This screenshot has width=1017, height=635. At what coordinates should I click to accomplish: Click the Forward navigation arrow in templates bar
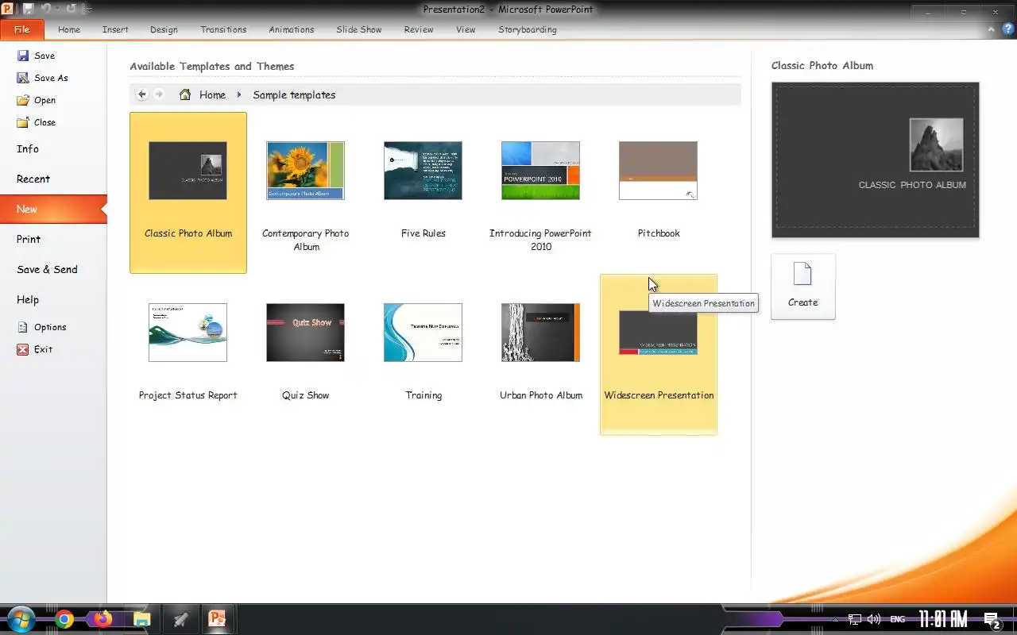(x=159, y=94)
